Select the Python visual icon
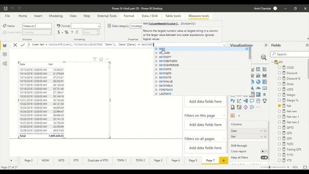The image size is (309, 174). (x=233, y=101)
